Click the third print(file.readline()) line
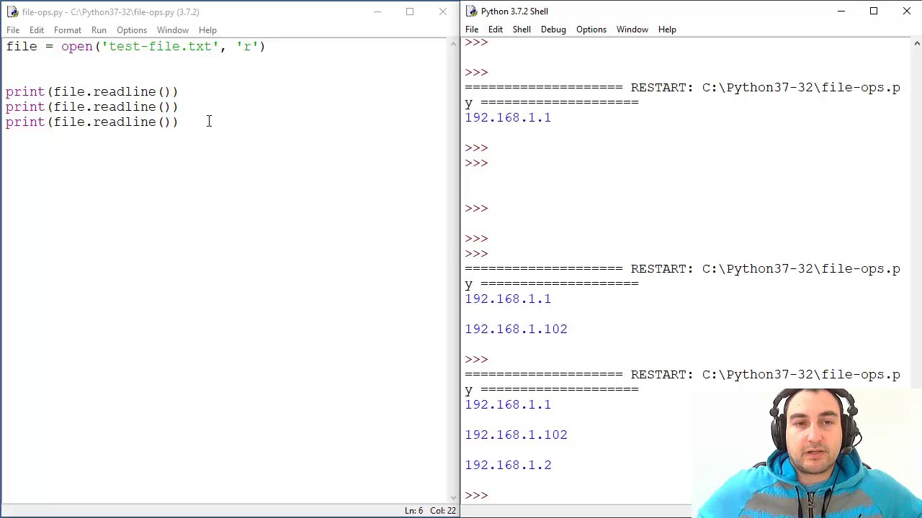 [x=92, y=122]
